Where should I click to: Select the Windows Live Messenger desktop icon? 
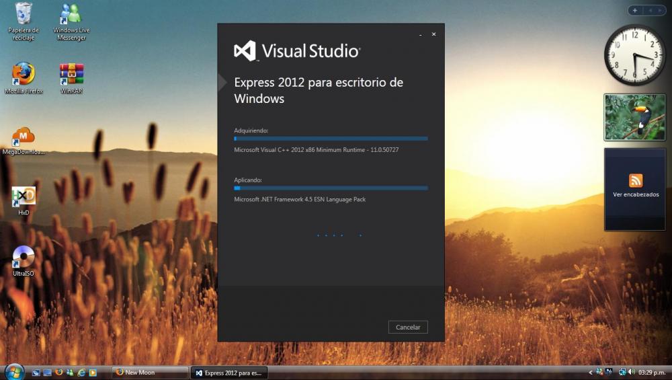[x=71, y=22]
